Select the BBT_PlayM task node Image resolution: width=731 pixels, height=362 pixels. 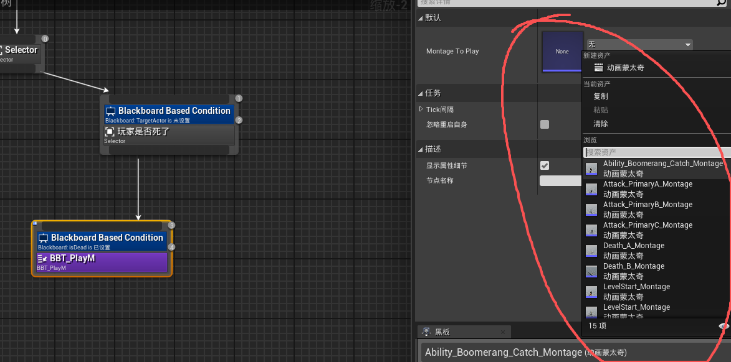click(102, 262)
